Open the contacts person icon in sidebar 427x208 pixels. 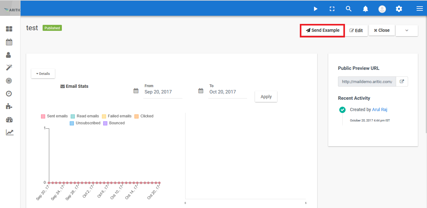pos(9,55)
